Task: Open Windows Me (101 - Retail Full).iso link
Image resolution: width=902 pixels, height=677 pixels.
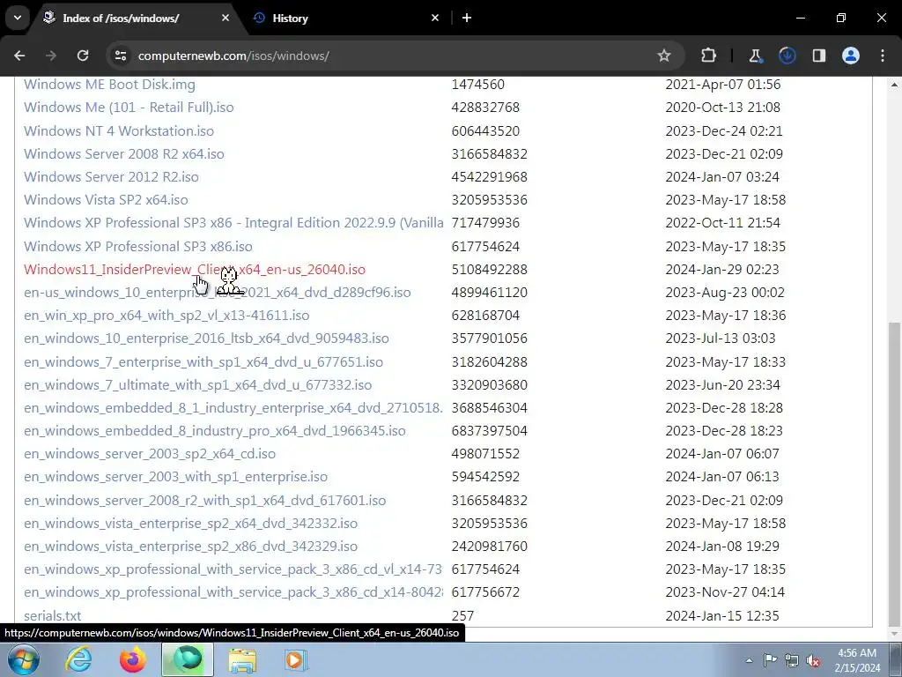Action: [x=129, y=108]
